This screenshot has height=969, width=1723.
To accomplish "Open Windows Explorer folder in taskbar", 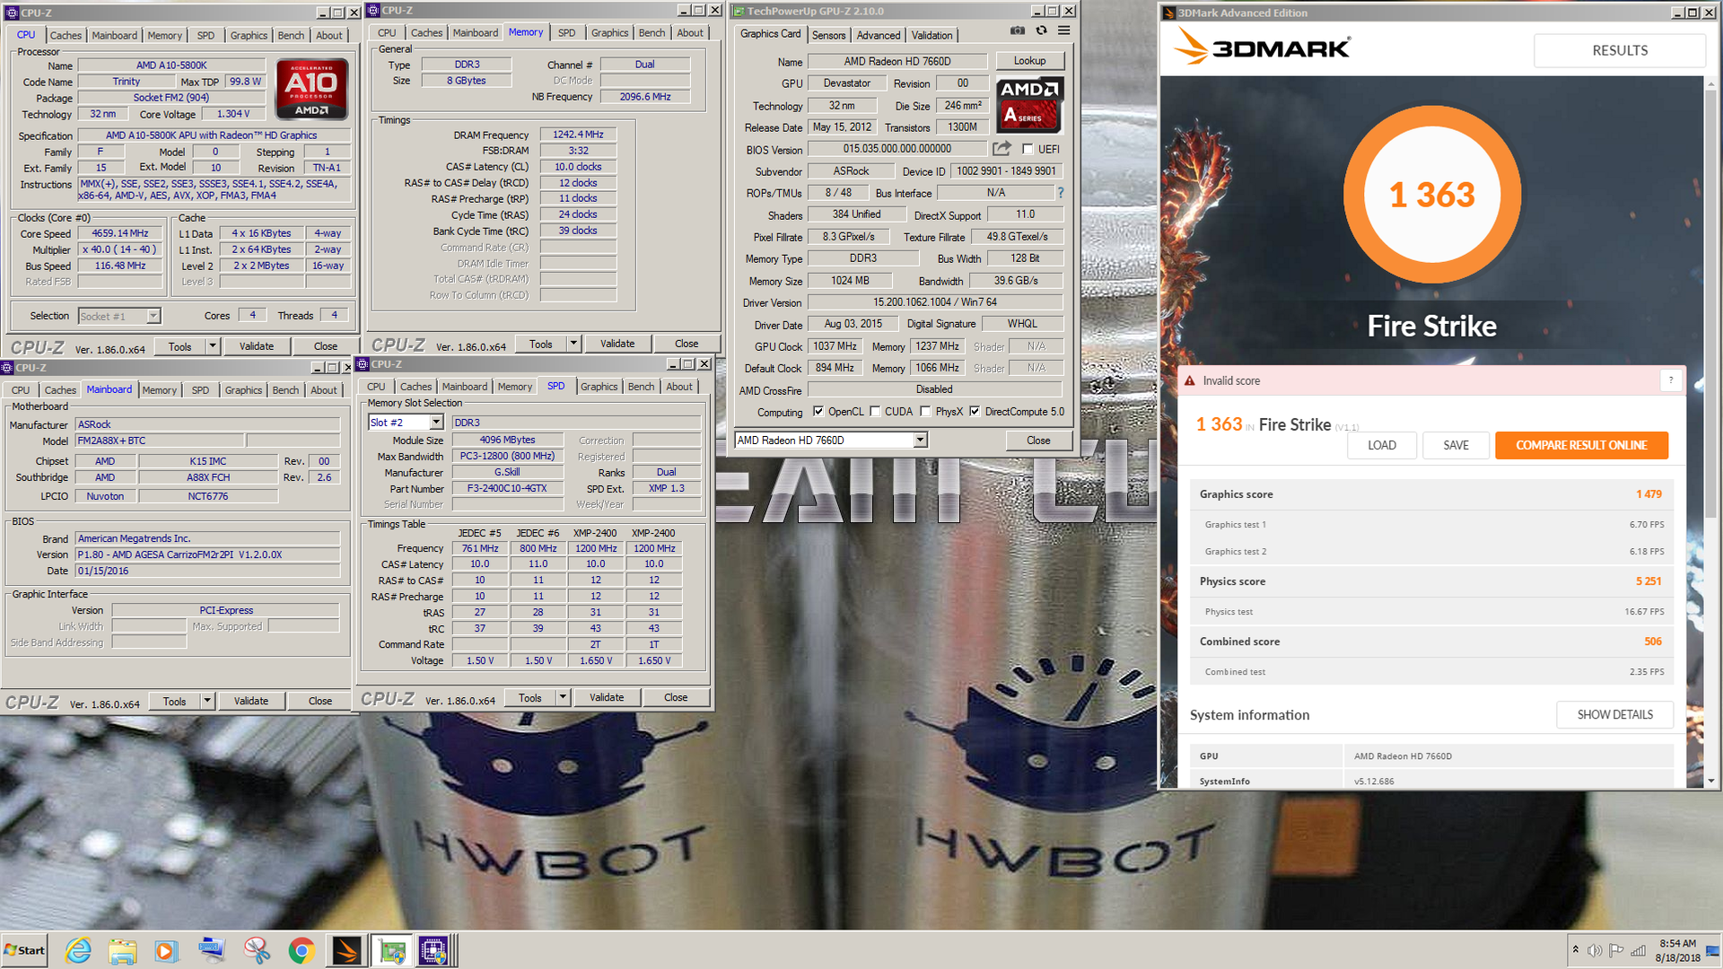I will 123,950.
